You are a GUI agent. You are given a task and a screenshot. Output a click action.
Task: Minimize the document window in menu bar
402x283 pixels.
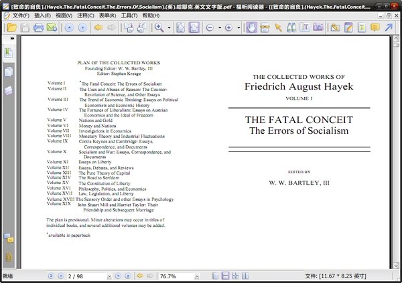381,15
